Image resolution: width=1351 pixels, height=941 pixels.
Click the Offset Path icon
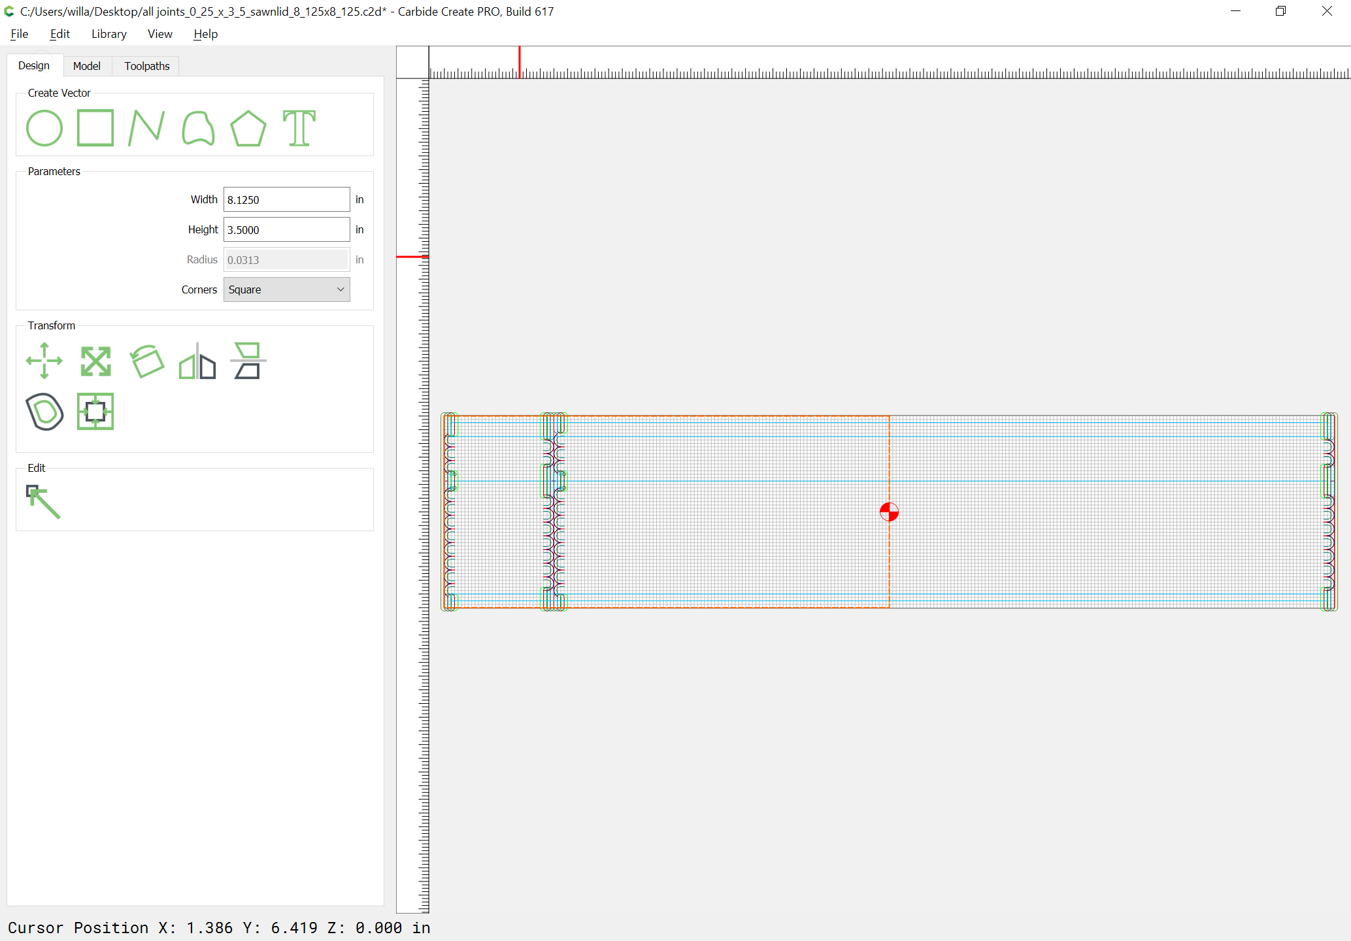[x=44, y=412]
